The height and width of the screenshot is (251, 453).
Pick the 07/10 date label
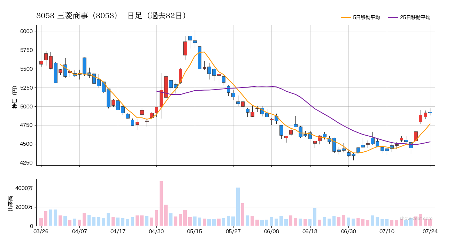click(387, 231)
